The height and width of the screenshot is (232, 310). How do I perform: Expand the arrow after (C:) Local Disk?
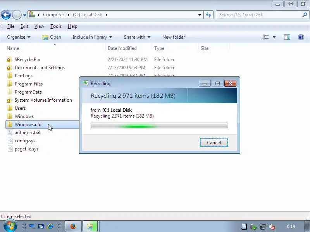pyautogui.click(x=106, y=15)
